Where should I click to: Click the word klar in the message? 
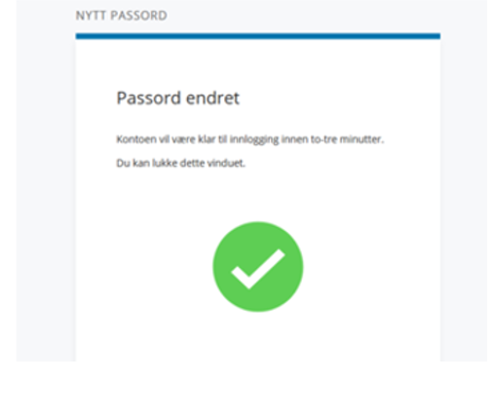click(207, 139)
